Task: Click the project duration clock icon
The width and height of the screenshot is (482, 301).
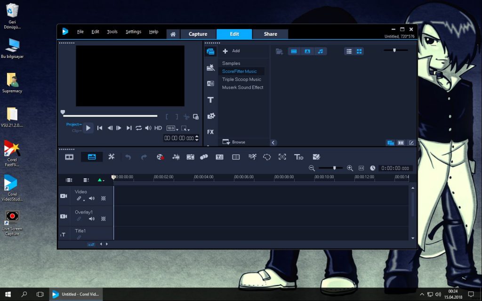Action: tap(373, 168)
